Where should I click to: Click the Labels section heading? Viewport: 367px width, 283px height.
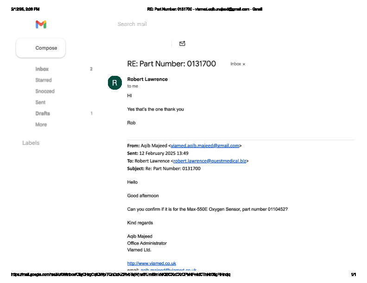[x=31, y=143]
